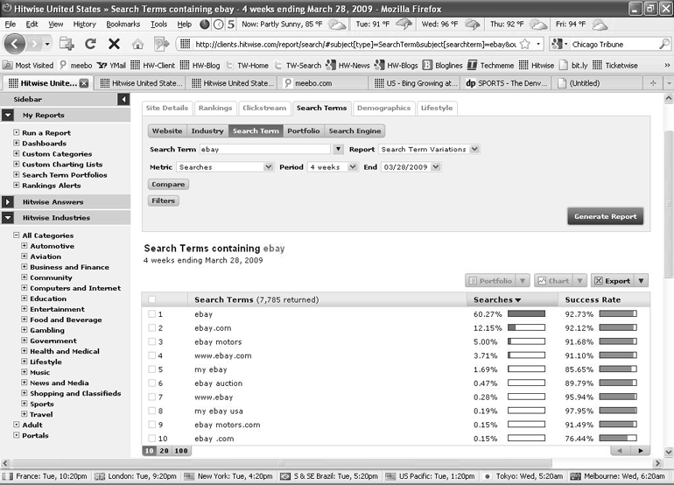
Task: Go to next results page arrow
Action: pos(641,451)
